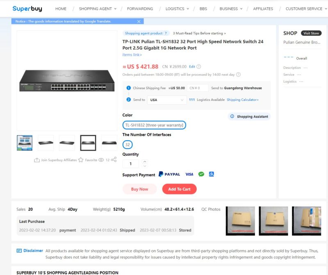
Task: Select the fourth highlighted product thumbnail
Action: [88, 143]
